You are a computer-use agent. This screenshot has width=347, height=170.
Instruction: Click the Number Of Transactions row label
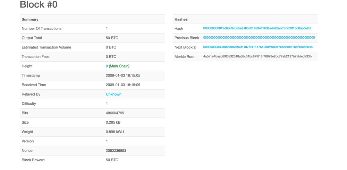point(42,28)
